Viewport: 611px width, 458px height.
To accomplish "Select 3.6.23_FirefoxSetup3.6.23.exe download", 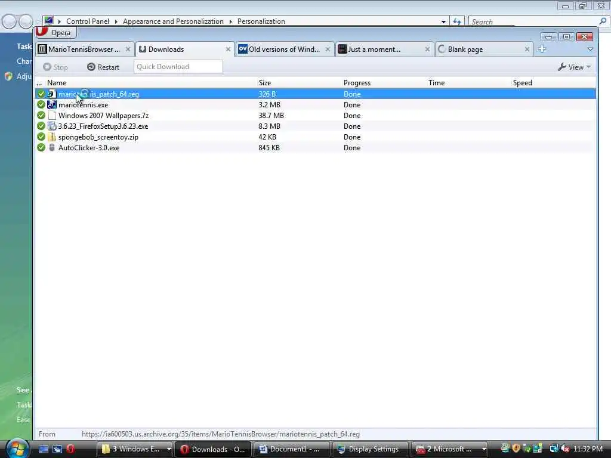I will [x=315, y=126].
